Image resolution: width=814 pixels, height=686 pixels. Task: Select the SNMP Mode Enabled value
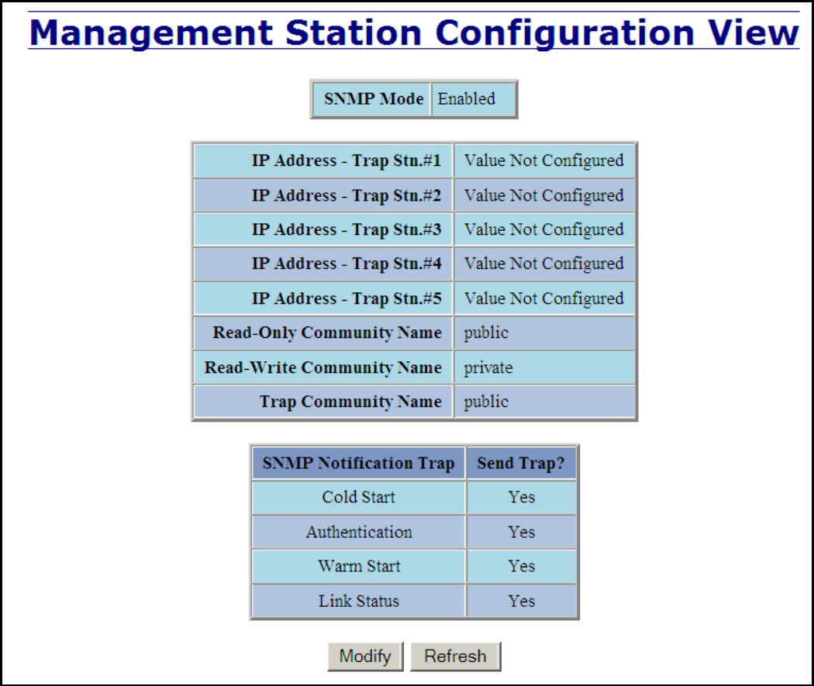[x=473, y=98]
